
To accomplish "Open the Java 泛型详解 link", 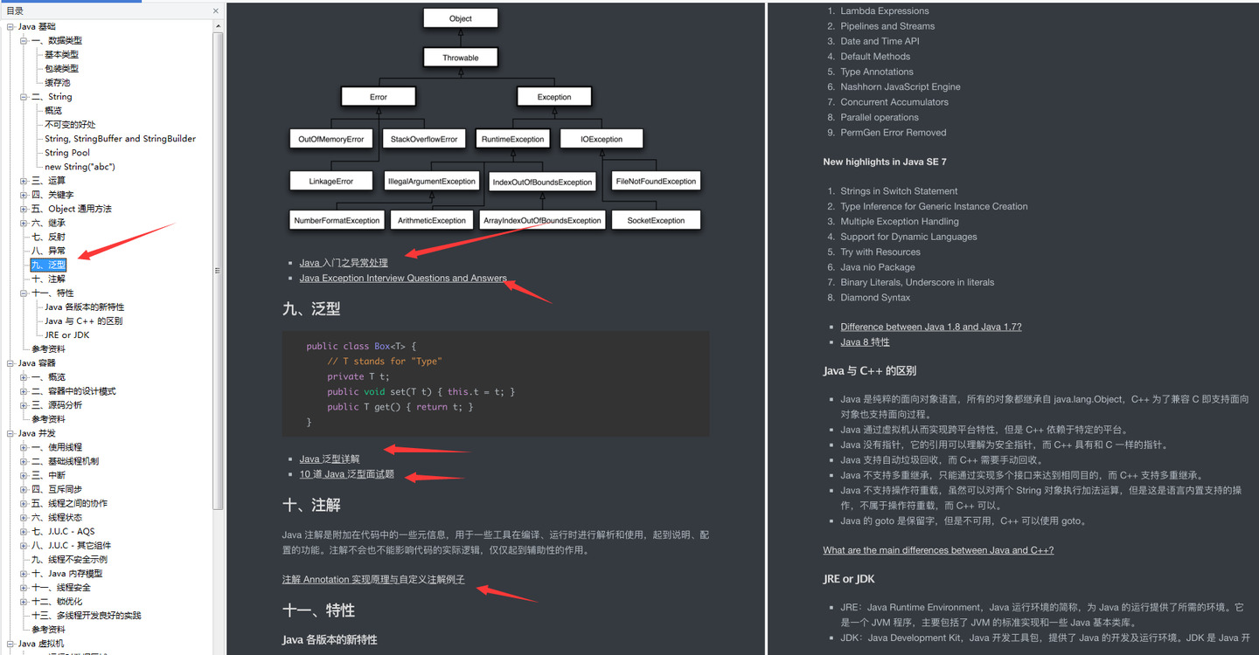I will point(329,458).
